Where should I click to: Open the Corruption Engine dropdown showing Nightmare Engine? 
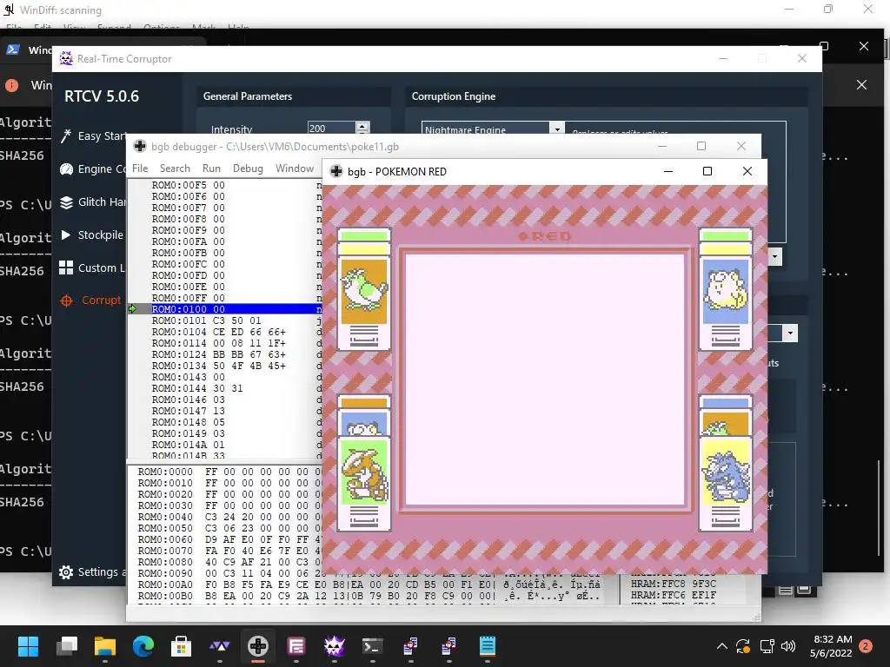coord(493,129)
